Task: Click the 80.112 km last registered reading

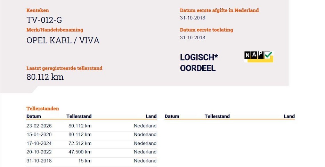Action: [x=45, y=77]
